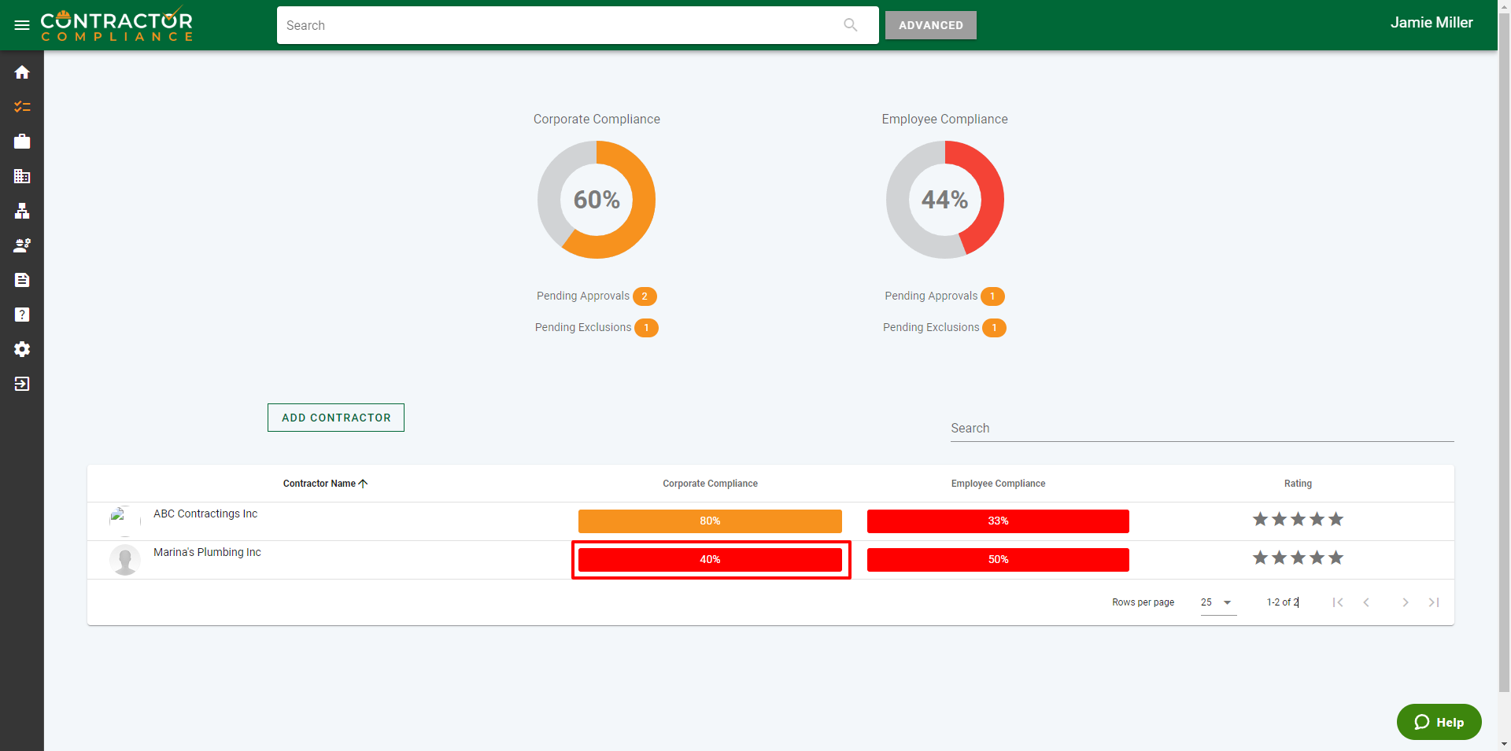Expand the Rows per page dropdown
The width and height of the screenshot is (1511, 751).
pyautogui.click(x=1217, y=602)
